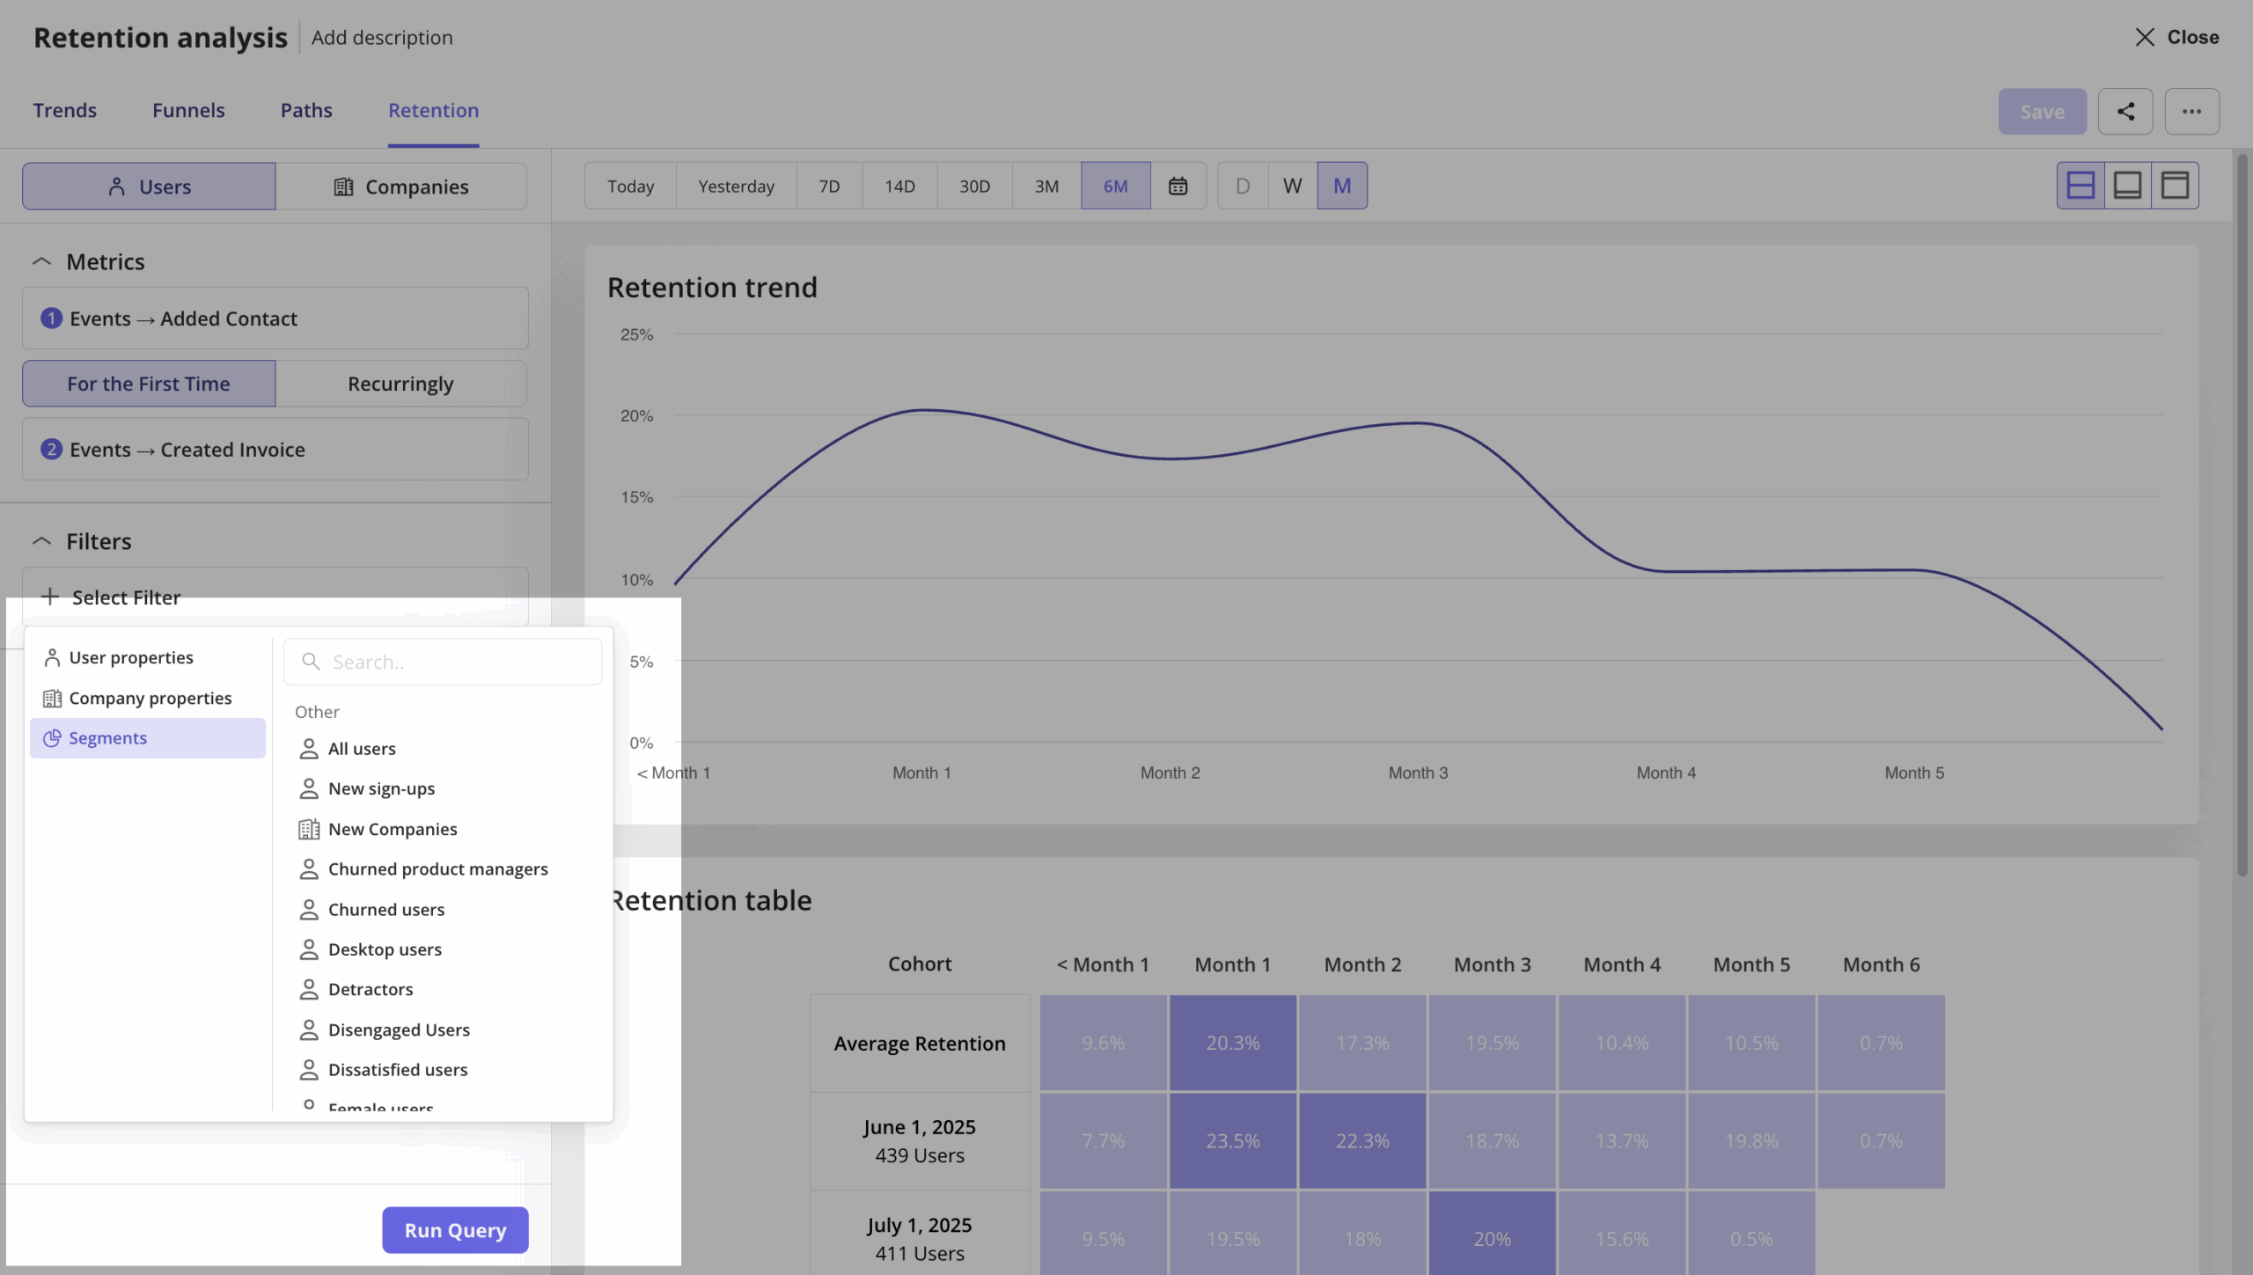
Task: Open the calendar date picker
Action: (1178, 186)
